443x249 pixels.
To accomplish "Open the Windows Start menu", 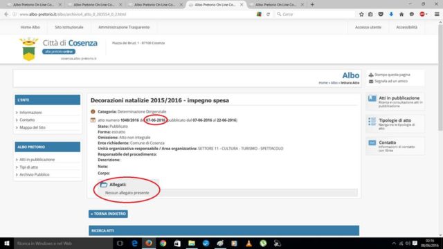I will pyautogui.click(x=7, y=243).
